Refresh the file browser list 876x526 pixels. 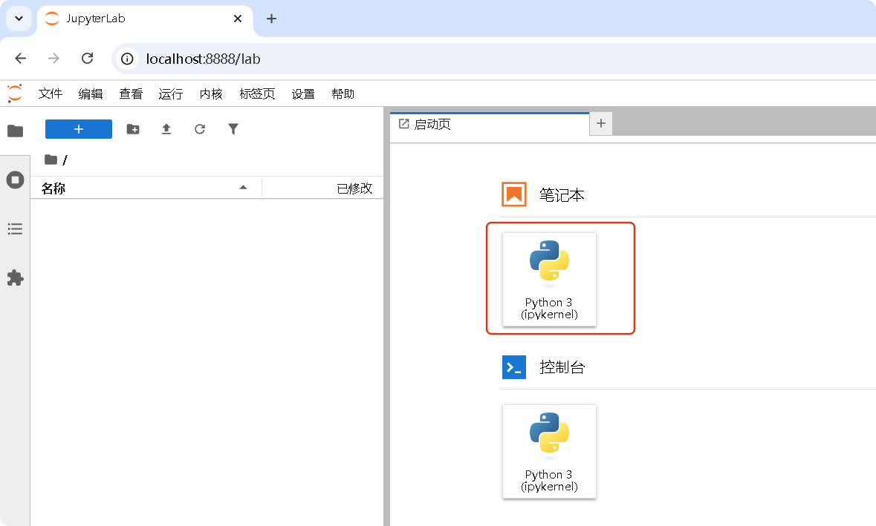[199, 129]
